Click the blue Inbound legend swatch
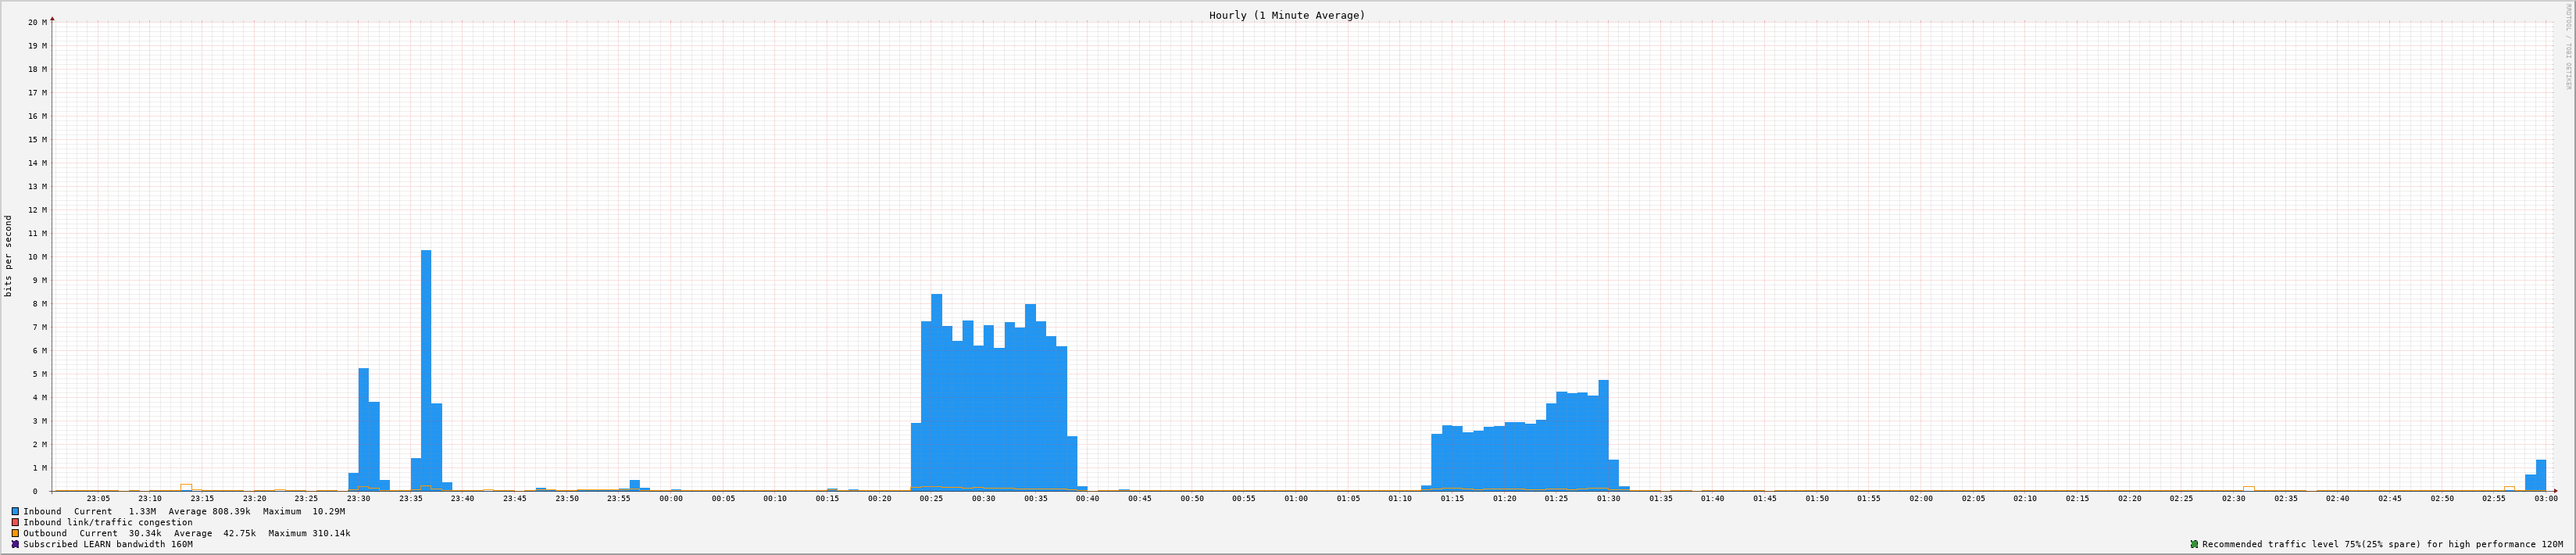The height and width of the screenshot is (555, 2576). 15,511
